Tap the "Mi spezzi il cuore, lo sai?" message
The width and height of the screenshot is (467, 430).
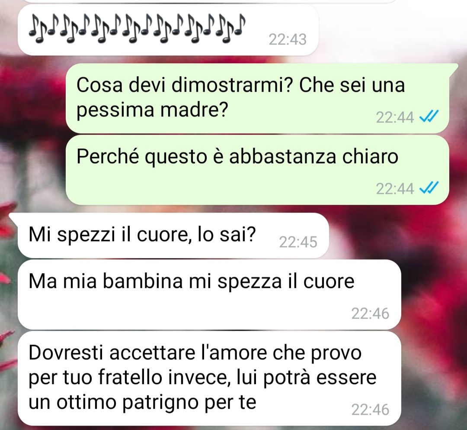pyautogui.click(x=173, y=236)
